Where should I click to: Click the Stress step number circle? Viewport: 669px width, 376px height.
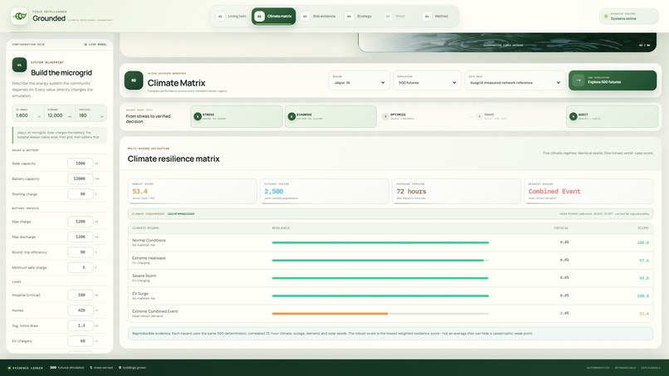pyautogui.click(x=198, y=116)
